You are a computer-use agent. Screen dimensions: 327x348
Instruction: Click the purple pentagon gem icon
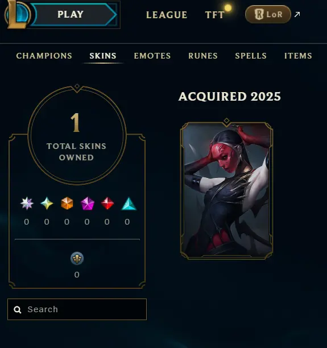coord(88,204)
